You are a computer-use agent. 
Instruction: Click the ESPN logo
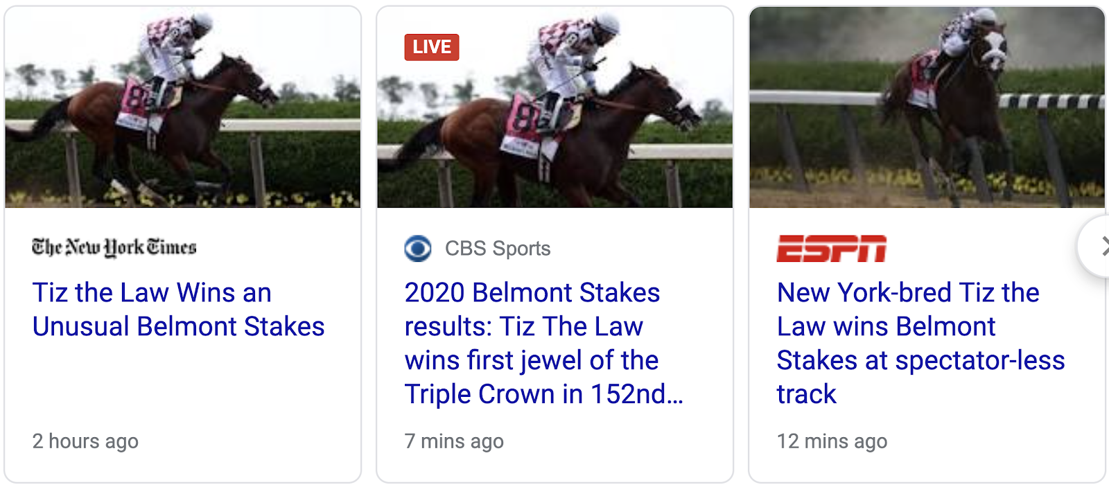(x=831, y=249)
